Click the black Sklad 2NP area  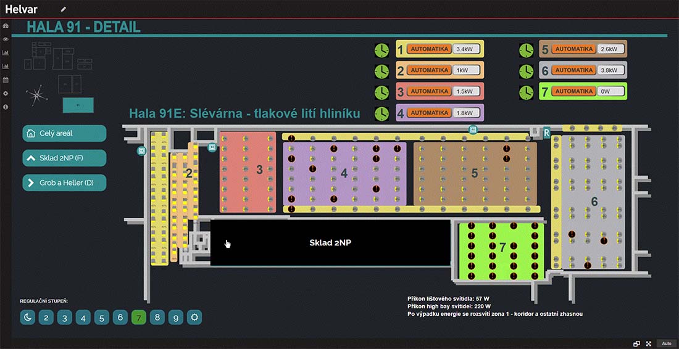click(x=330, y=242)
